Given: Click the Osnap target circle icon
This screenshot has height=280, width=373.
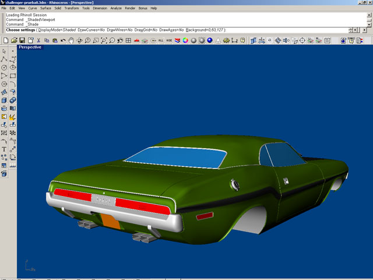Looking at the screenshot, I should coord(302,40).
